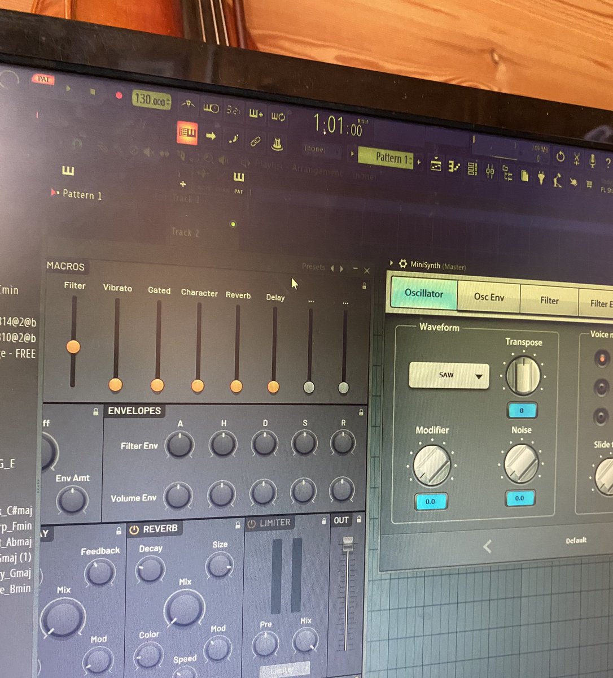
Task: Toggle the Reverb power button
Action: (x=134, y=530)
